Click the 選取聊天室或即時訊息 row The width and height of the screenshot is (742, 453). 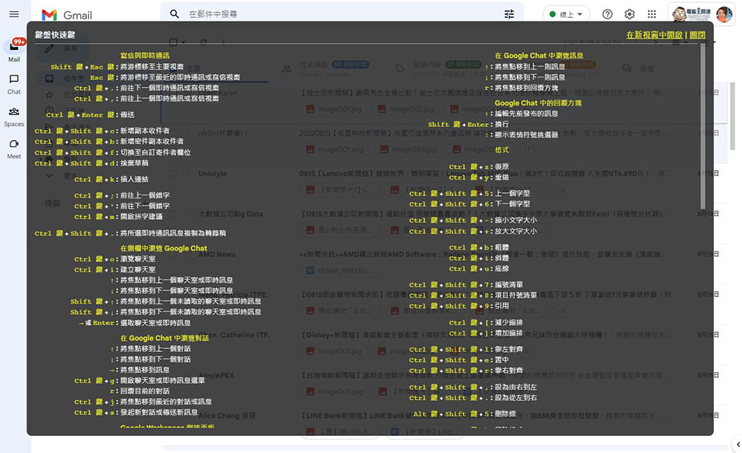pos(135,323)
